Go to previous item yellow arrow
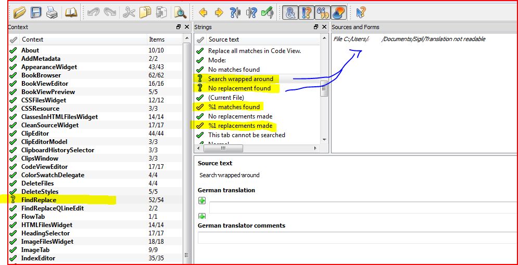Screen dimensions: 518x265 click(x=203, y=13)
